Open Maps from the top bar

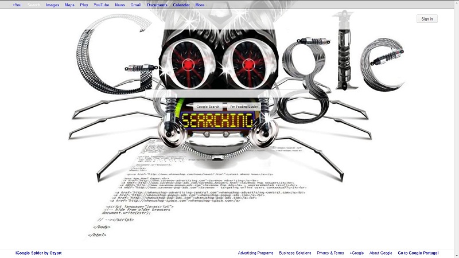pos(69,5)
